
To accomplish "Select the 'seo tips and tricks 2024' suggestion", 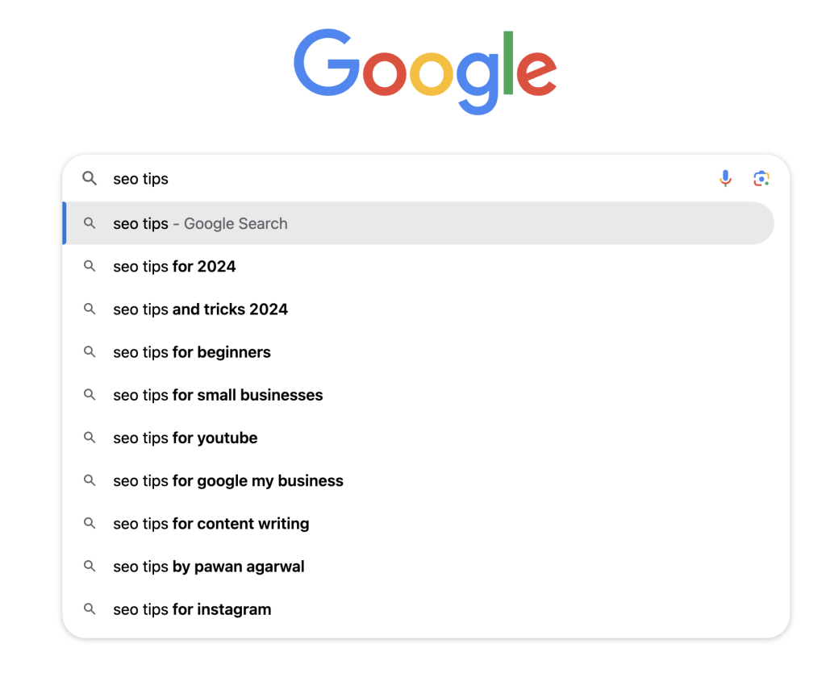I will (200, 309).
